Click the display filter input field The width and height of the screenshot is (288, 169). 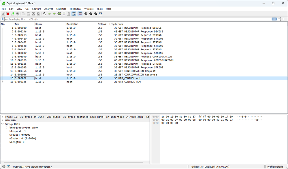tap(135, 19)
